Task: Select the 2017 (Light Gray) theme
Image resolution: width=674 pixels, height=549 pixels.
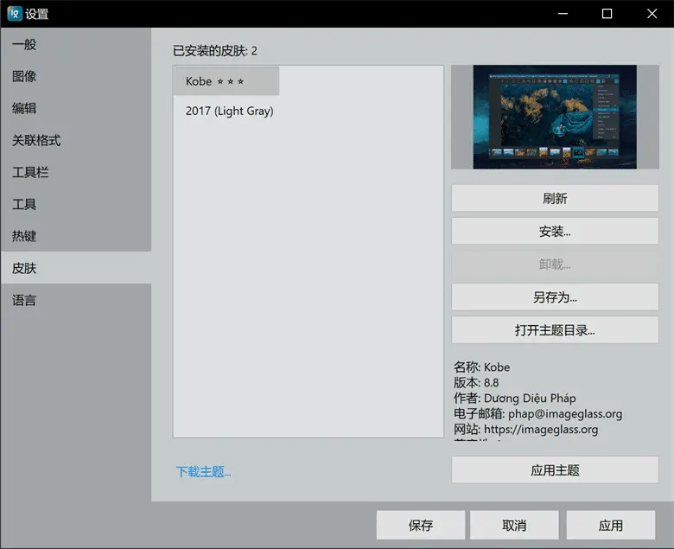Action: 230,111
